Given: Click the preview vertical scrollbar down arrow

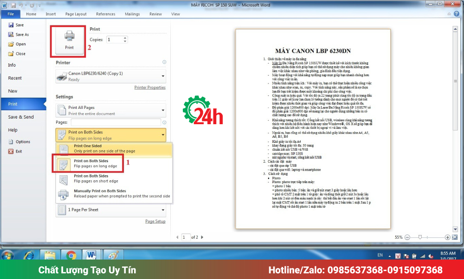Looking at the screenshot, I should pos(456,229).
